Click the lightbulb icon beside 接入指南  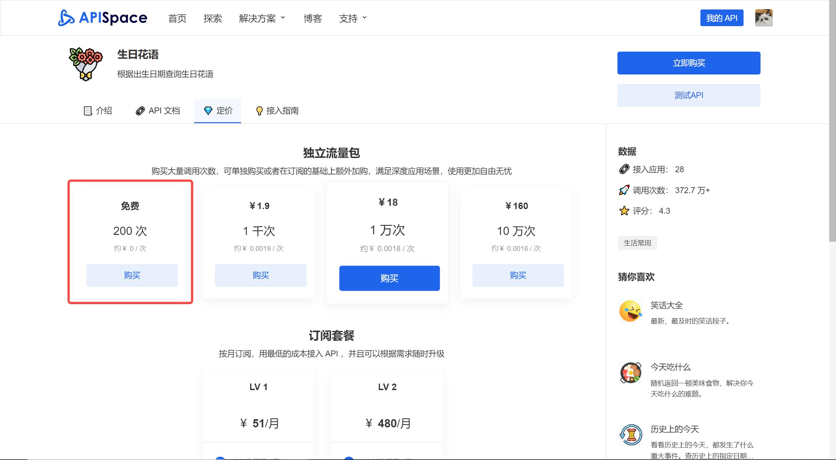click(x=259, y=111)
